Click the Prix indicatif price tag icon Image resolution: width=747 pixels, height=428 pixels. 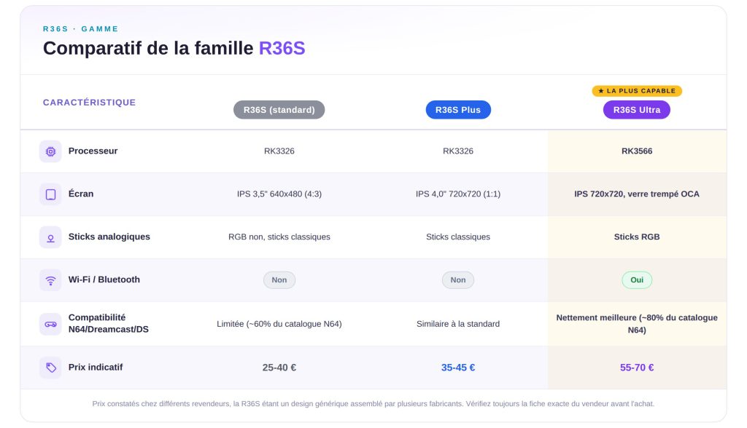coord(50,368)
